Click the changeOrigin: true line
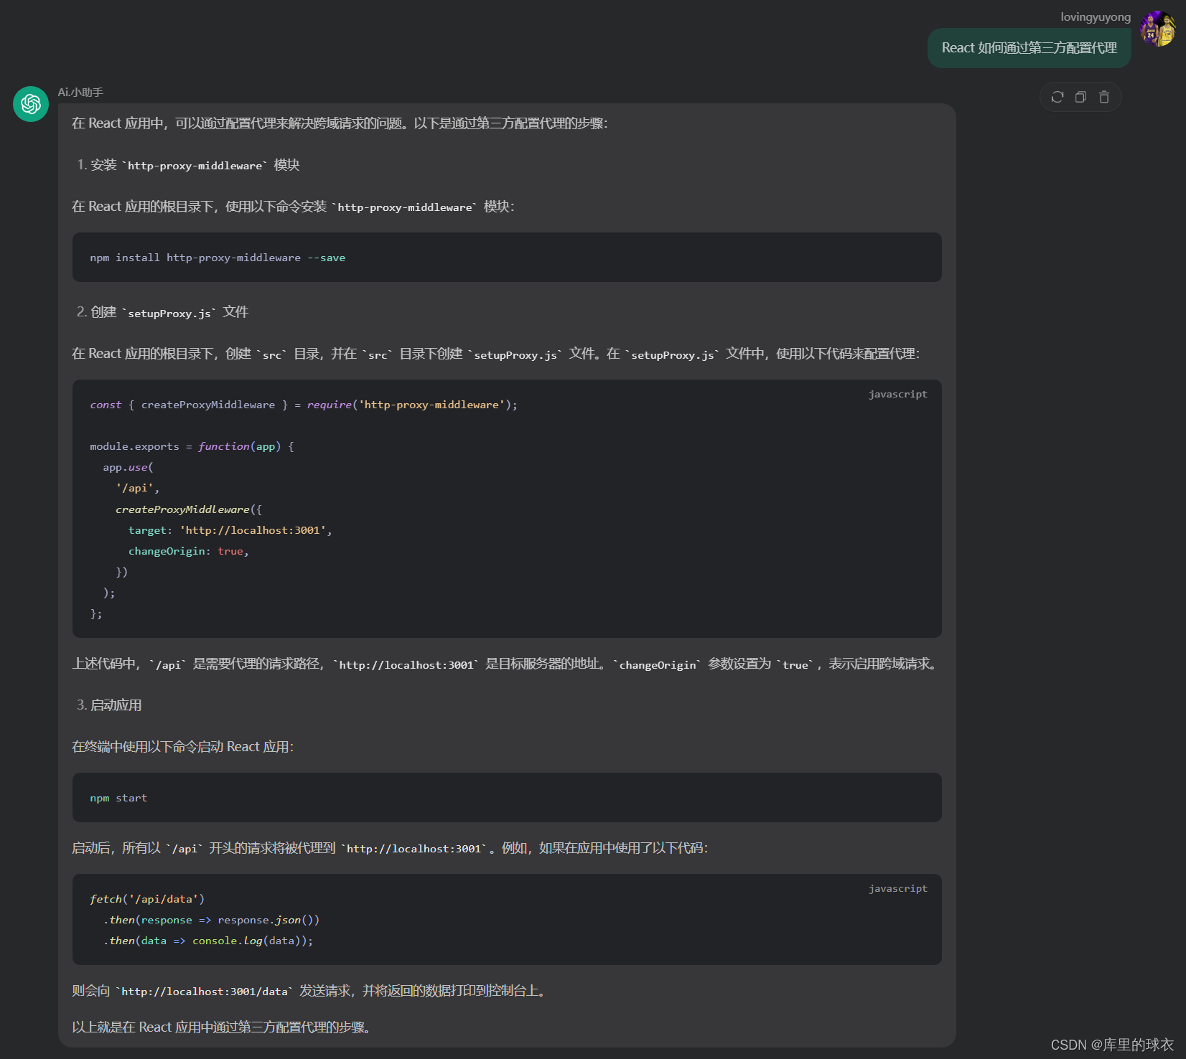The image size is (1186, 1059). point(188,551)
